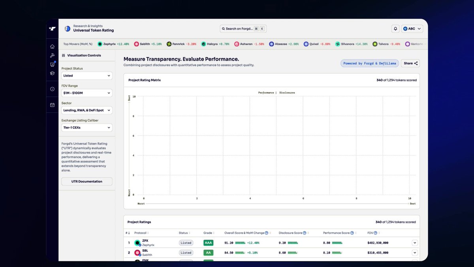Select the tools wrench icon in sidebar
The width and height of the screenshot is (474, 267).
[x=52, y=55]
